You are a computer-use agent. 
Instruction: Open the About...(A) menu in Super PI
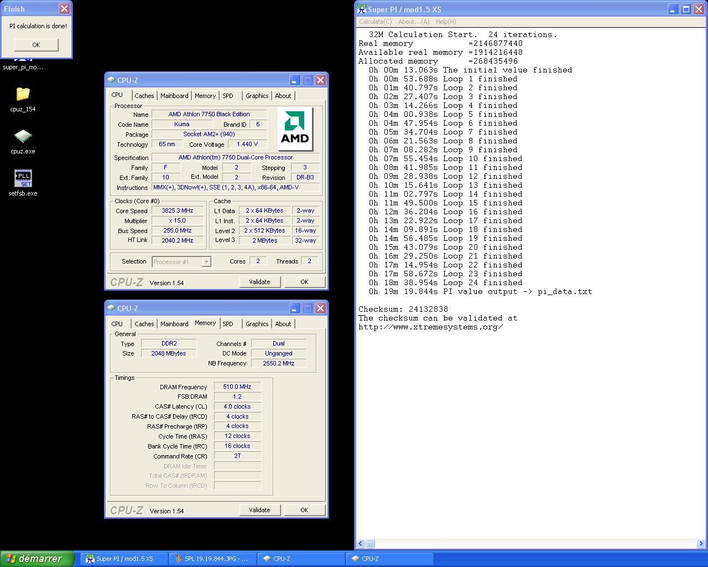[x=414, y=22]
